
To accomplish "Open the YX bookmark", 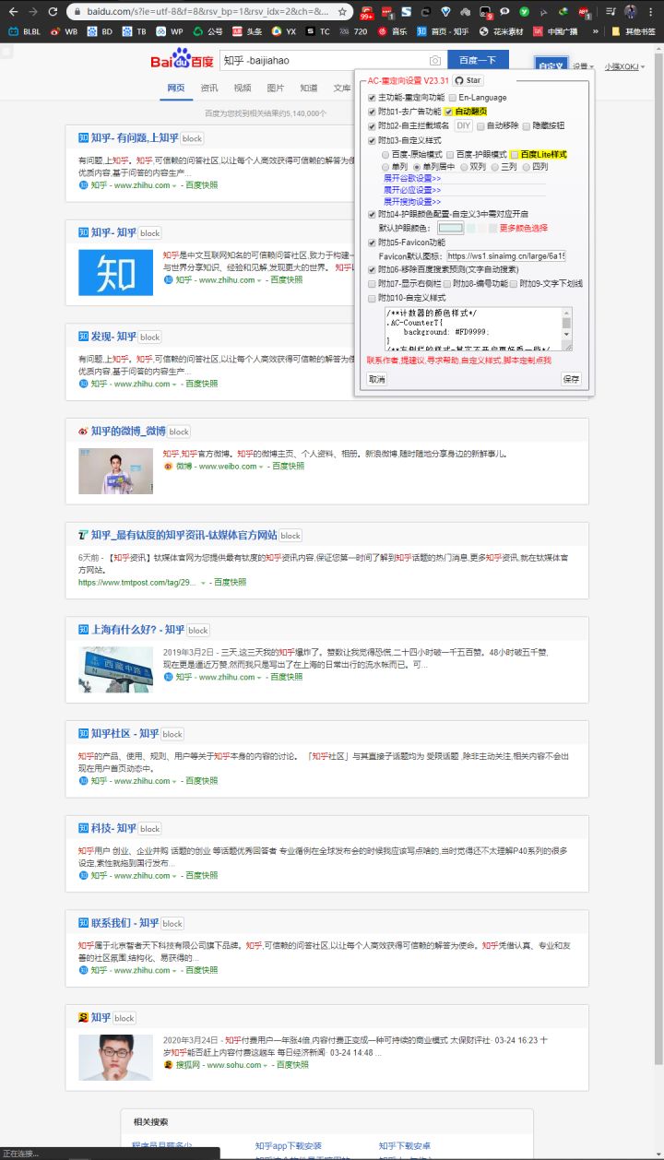I will 283,30.
